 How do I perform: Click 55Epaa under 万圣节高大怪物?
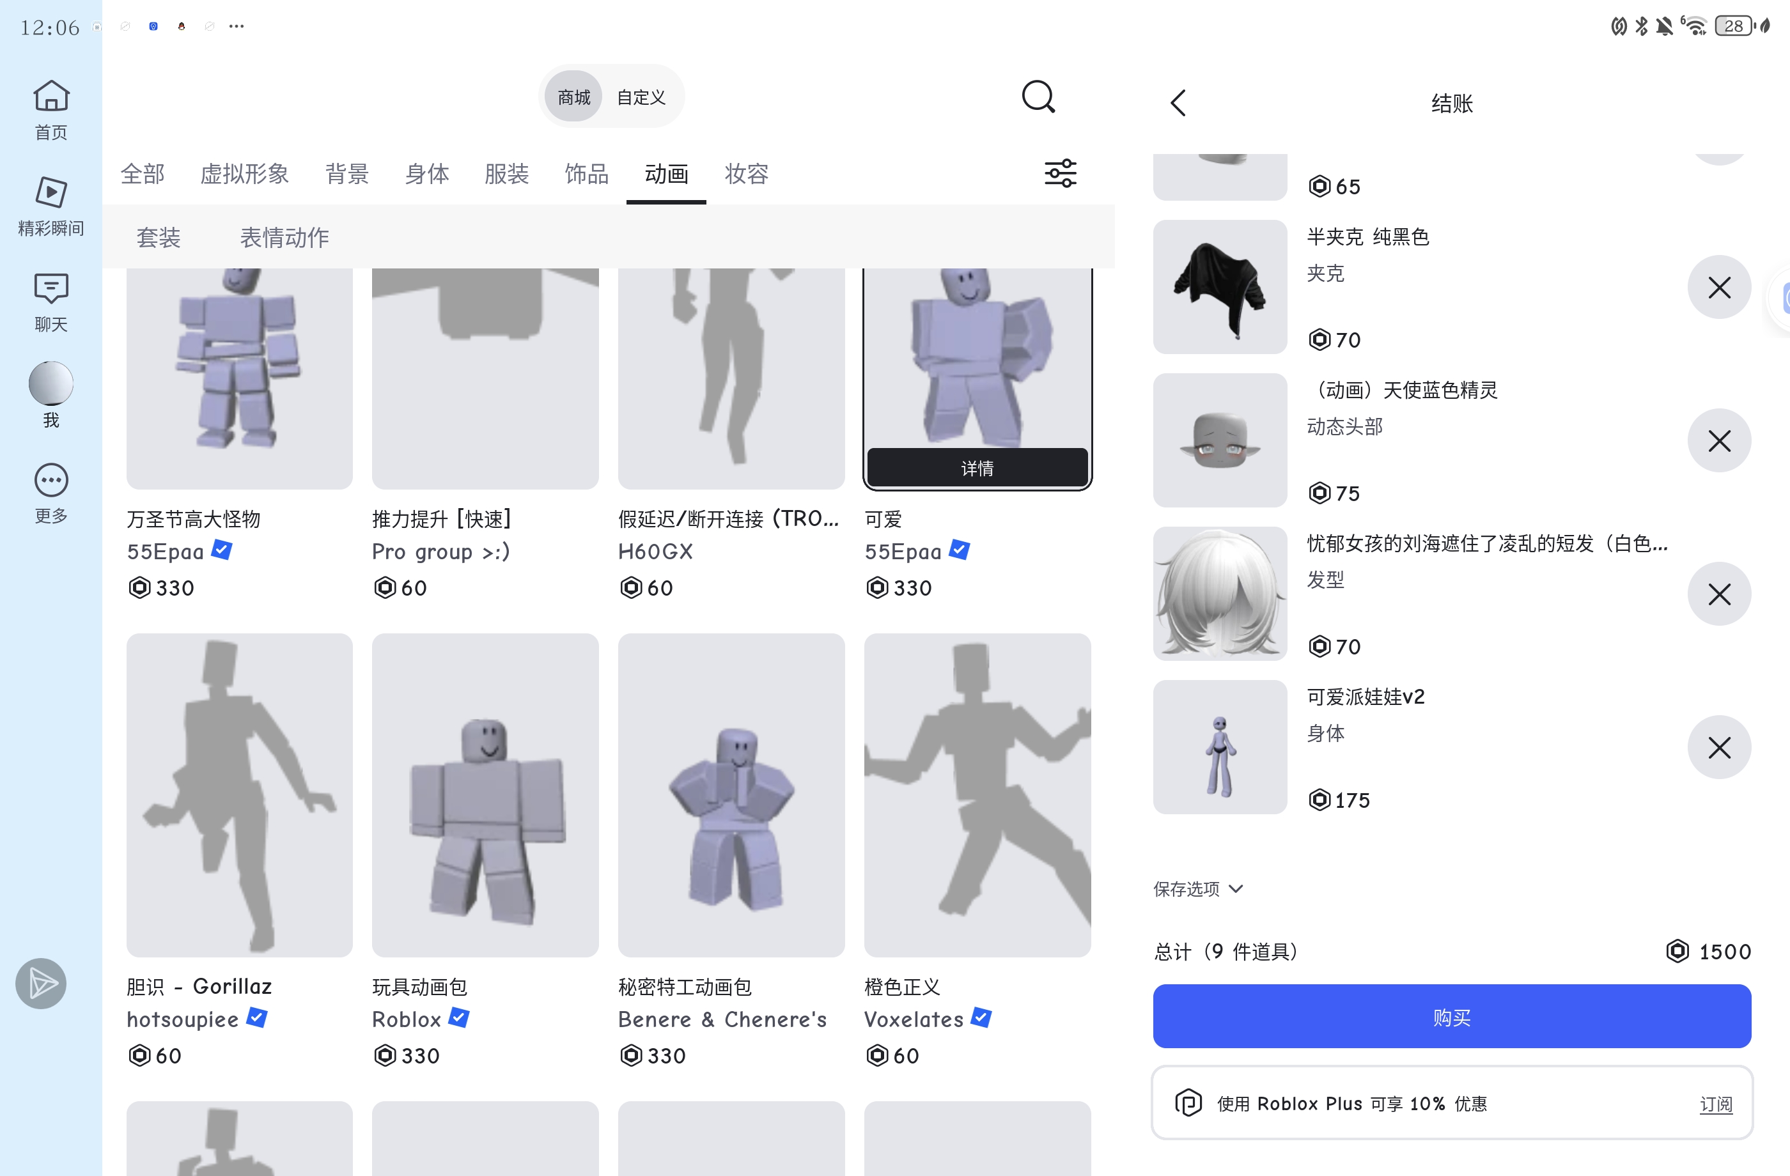pos(166,551)
